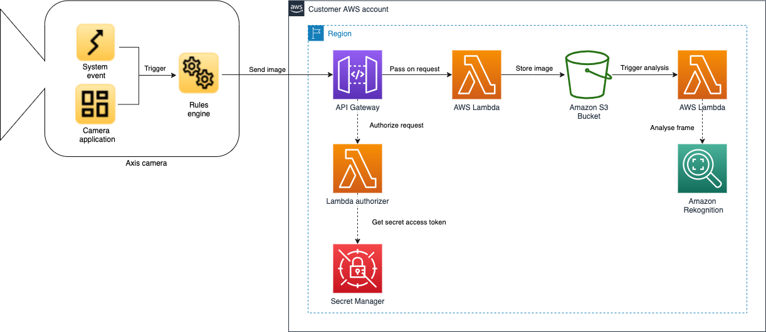
Task: Click the 'AWS Lambda' caption under Analyse frame arrow start
Action: pyautogui.click(x=702, y=108)
